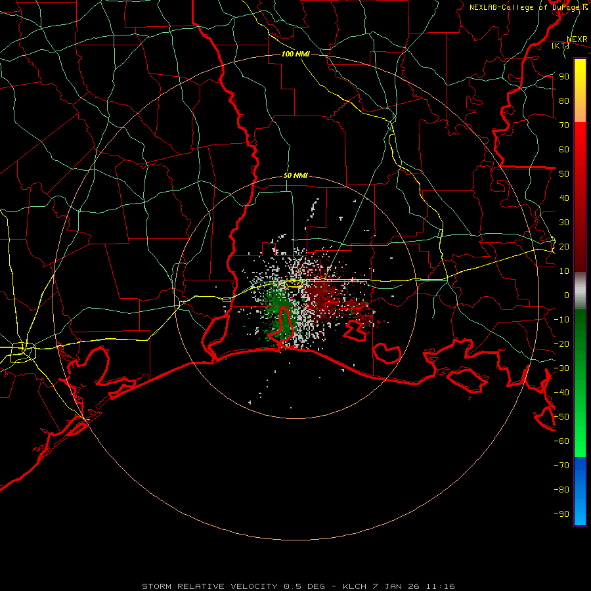
Task: Click the "80" value on the velocity scale
Action: click(564, 100)
